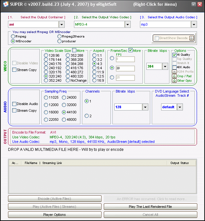Close the SUPER window
The height and width of the screenshot is (221, 205).
[x=200, y=4]
